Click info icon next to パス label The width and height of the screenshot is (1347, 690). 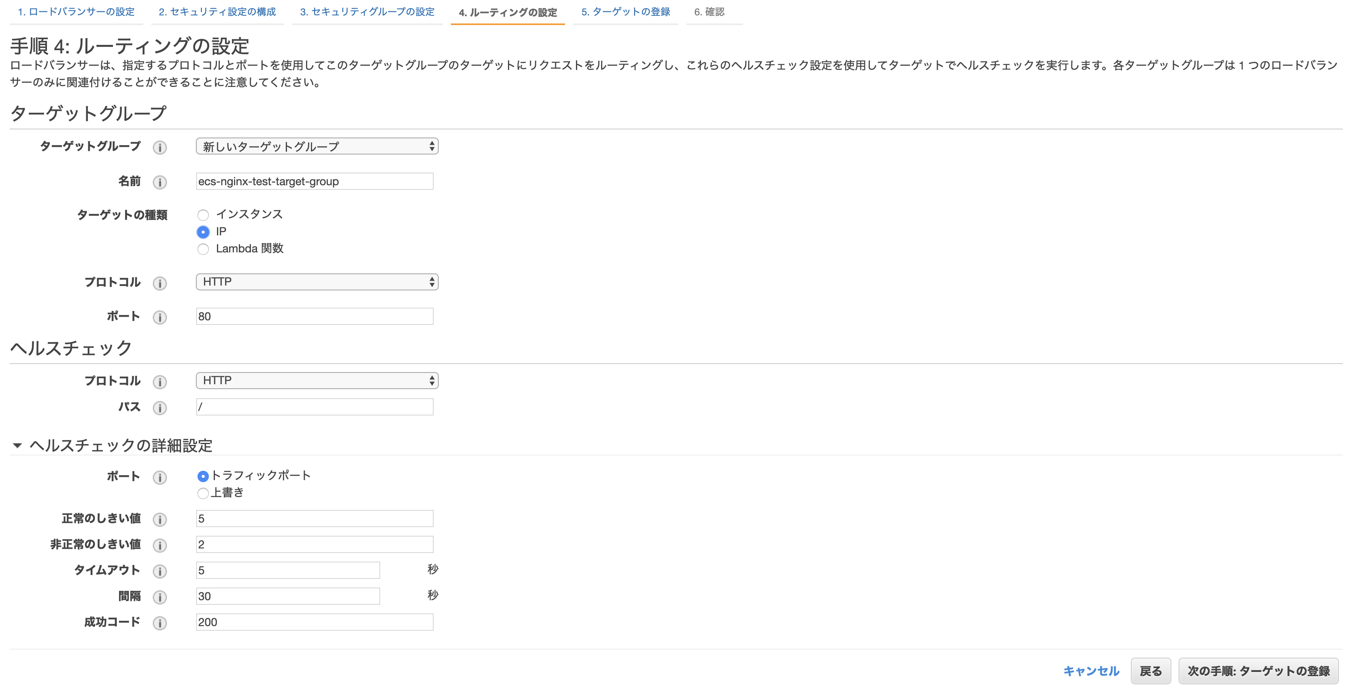click(x=159, y=408)
